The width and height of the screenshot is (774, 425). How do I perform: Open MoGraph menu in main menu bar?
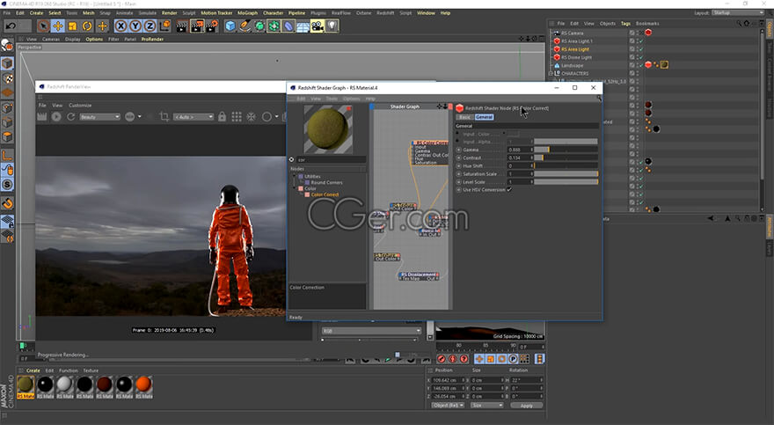(248, 13)
